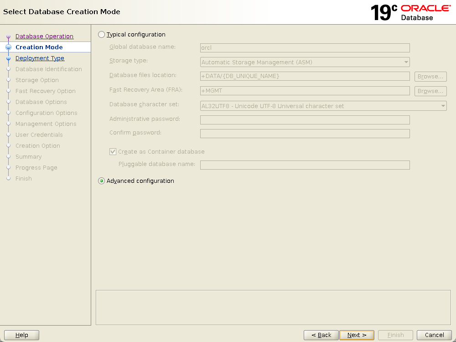
Task: Expand the Database character set dropdown
Action: (323, 106)
